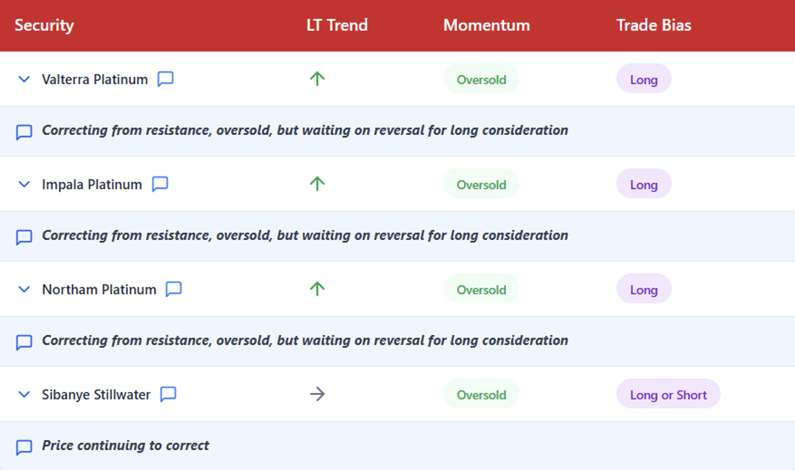The height and width of the screenshot is (470, 795).
Task: Click the LT Trend column header
Action: pos(337,25)
